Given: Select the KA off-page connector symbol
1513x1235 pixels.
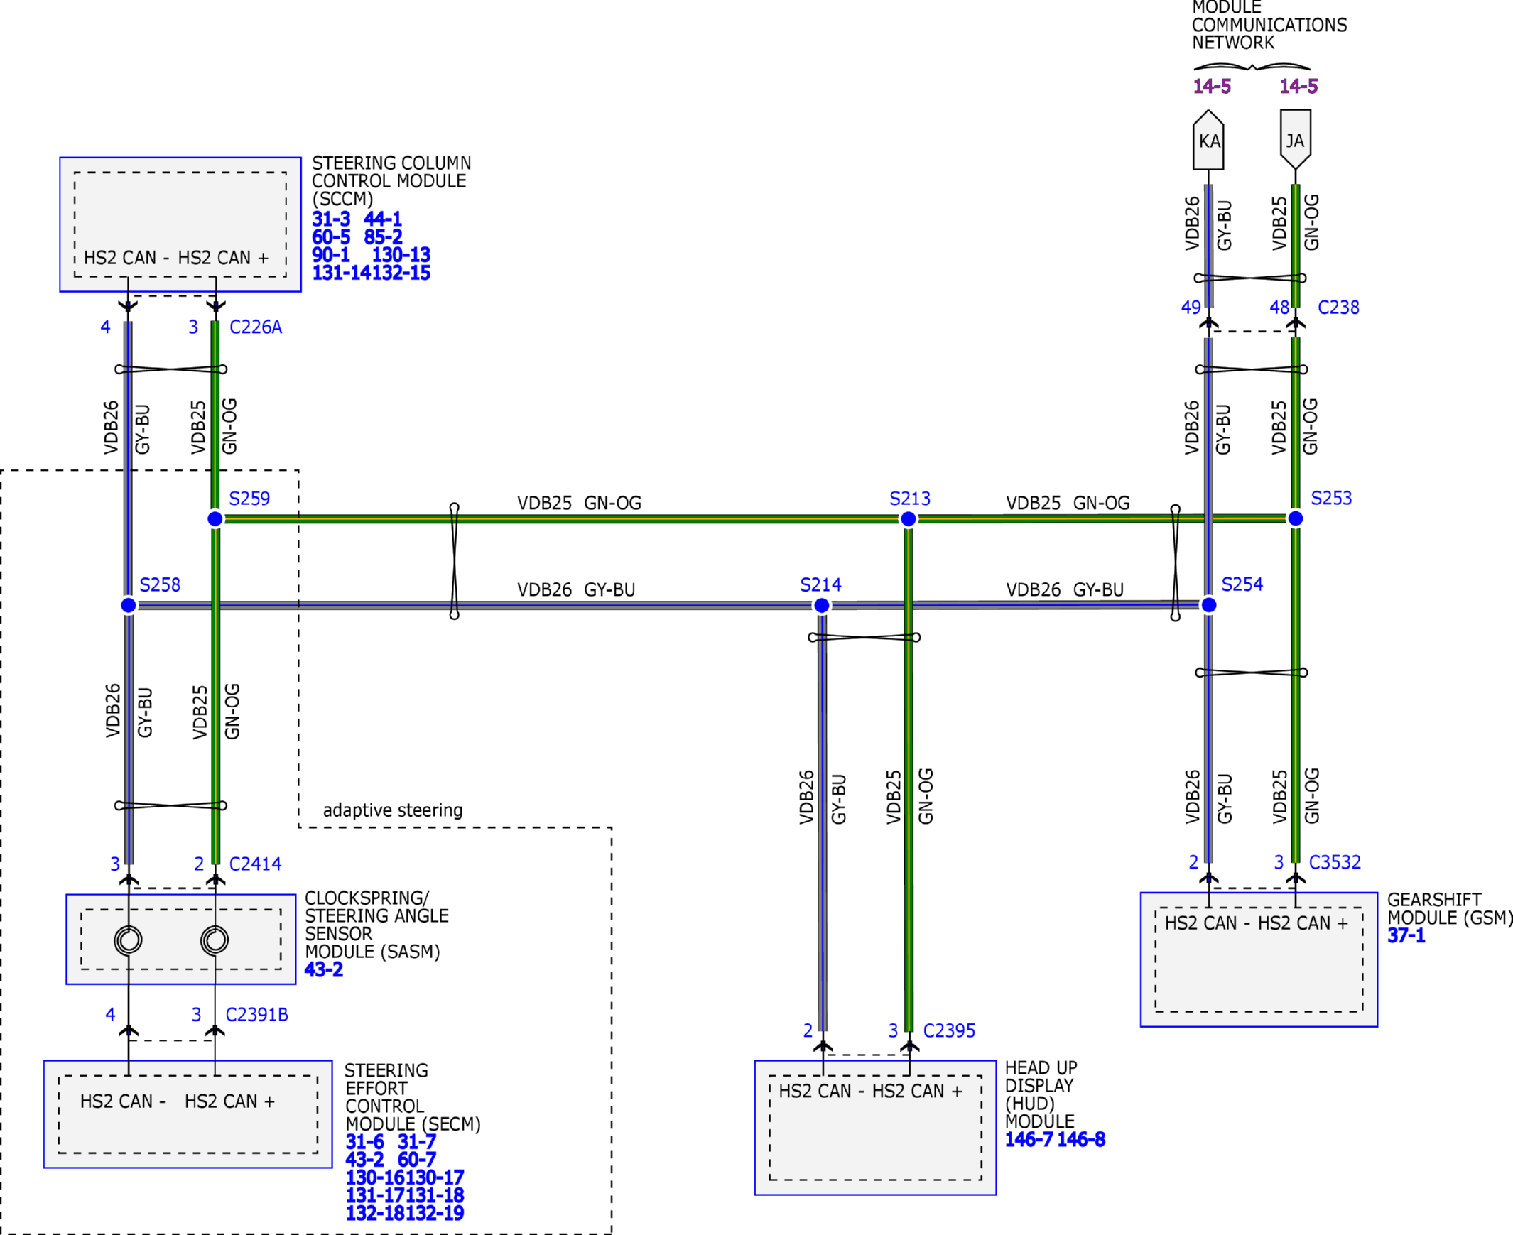Looking at the screenshot, I should (x=1208, y=139).
